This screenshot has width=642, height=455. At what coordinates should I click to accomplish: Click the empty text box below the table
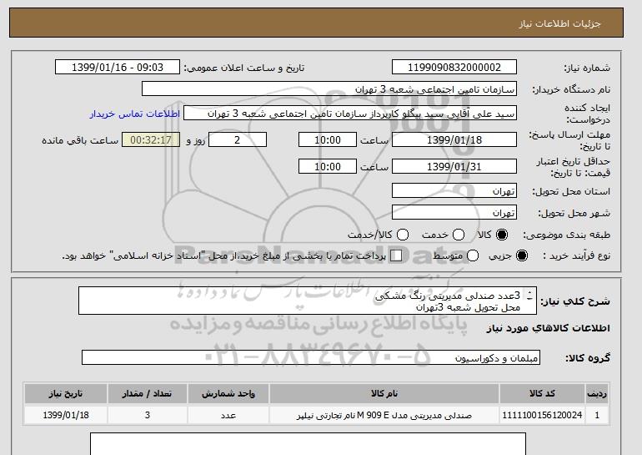tap(308, 443)
